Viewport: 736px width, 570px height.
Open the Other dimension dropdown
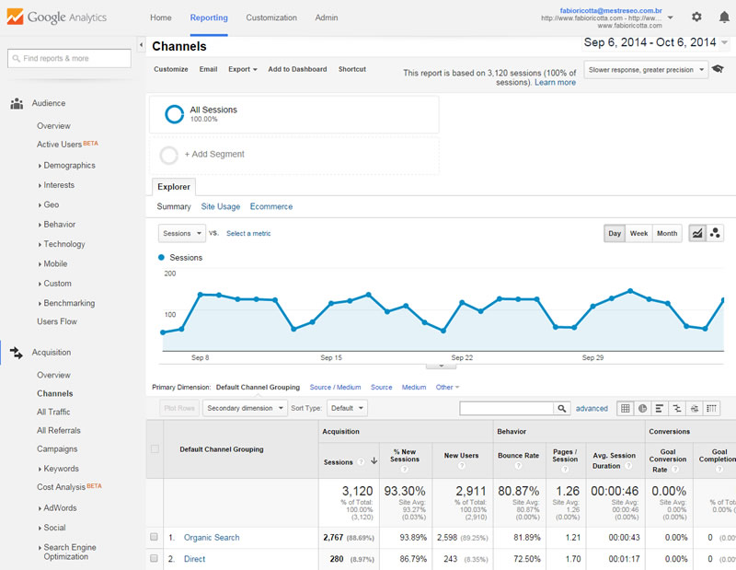447,387
